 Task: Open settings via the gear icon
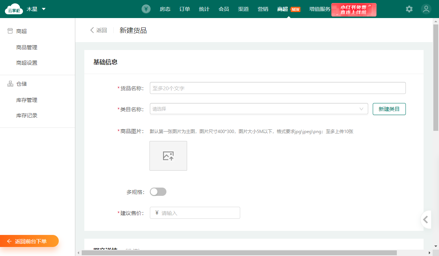[x=409, y=9]
